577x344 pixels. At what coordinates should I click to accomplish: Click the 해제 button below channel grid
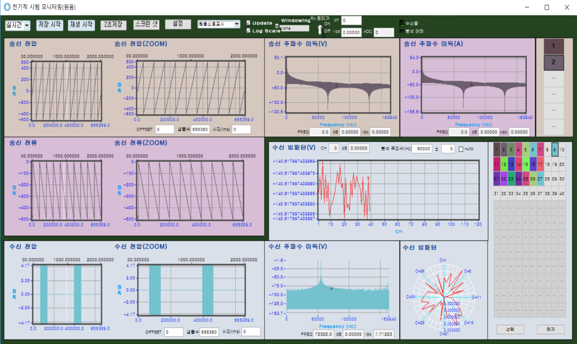551,330
